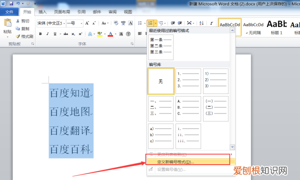300x180 pixels.
Task: Toggle Strikethrough (abc) formatting
Action: click(66, 34)
